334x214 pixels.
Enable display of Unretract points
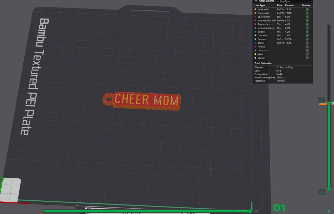coord(307,50)
